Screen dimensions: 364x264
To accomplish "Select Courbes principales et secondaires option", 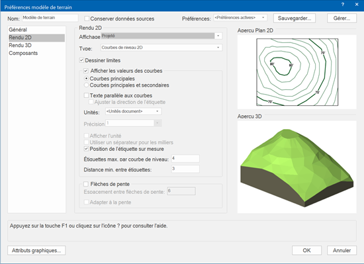I will tap(86, 85).
